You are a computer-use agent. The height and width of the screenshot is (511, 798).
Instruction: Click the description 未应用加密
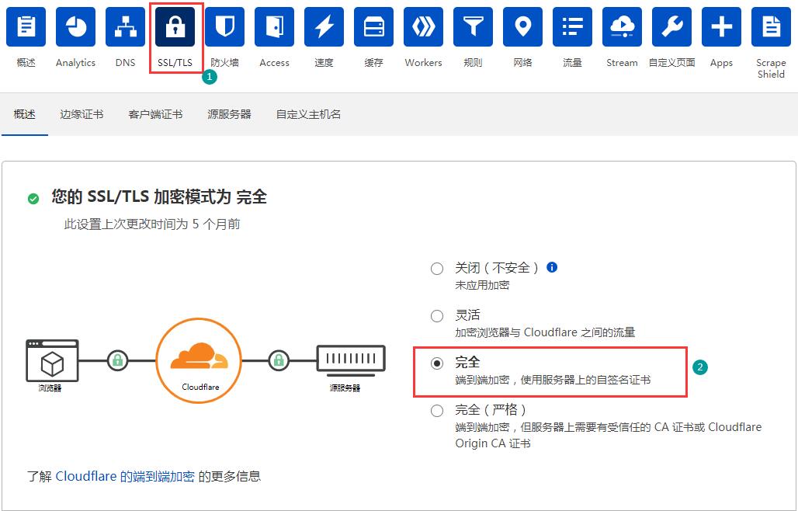point(482,285)
